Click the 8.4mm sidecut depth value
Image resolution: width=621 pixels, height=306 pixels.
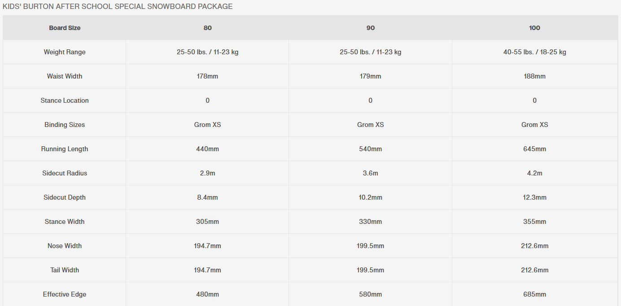(207, 197)
